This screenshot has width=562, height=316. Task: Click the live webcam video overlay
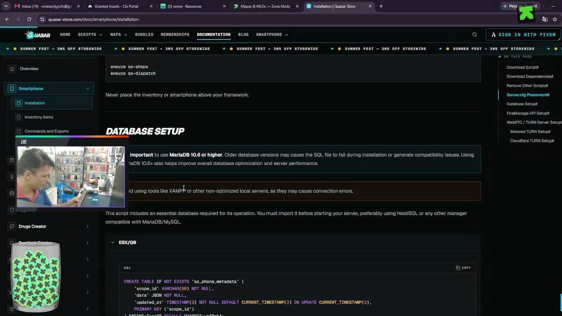(x=71, y=176)
